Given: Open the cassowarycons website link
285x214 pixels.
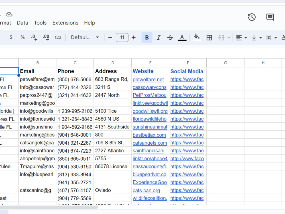Looking at the screenshot, I should (x=150, y=87).
